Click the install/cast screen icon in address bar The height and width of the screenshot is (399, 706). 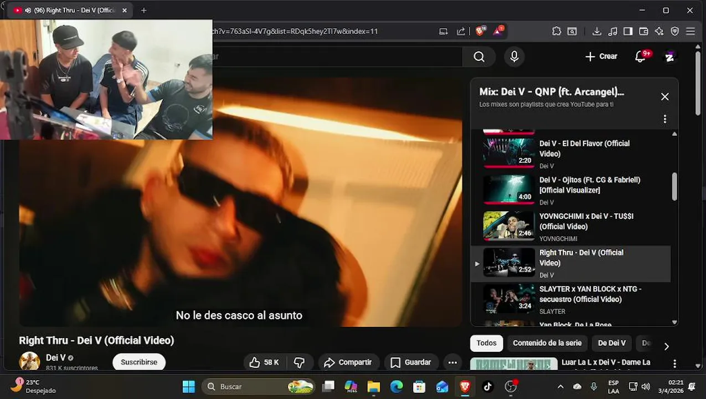443,32
